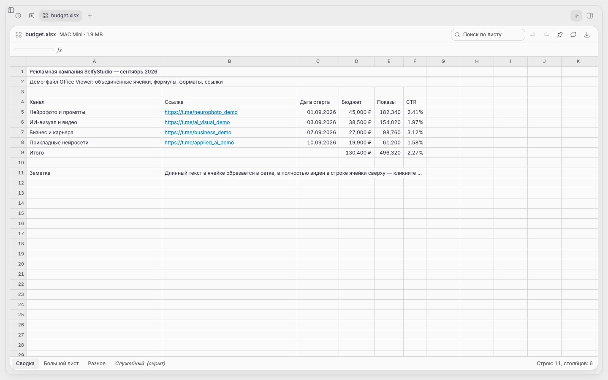The height and width of the screenshot is (380, 608).
Task: Select the long note cell starting Длинный текст
Action: coord(294,173)
